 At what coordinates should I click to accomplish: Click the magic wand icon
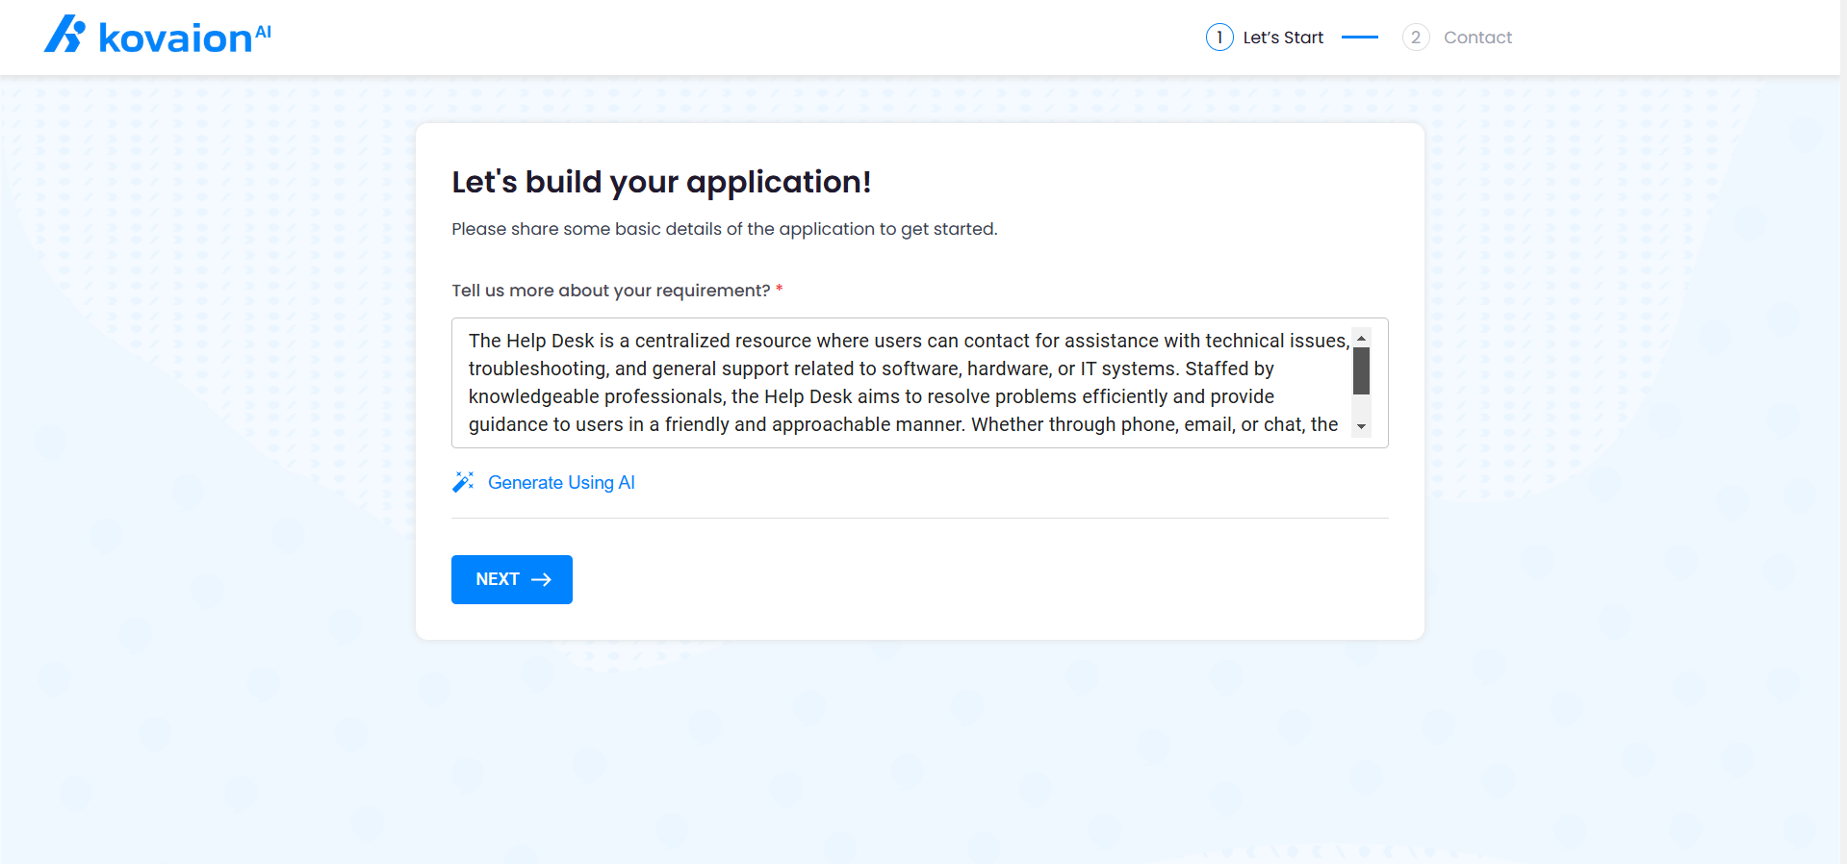coord(463,482)
